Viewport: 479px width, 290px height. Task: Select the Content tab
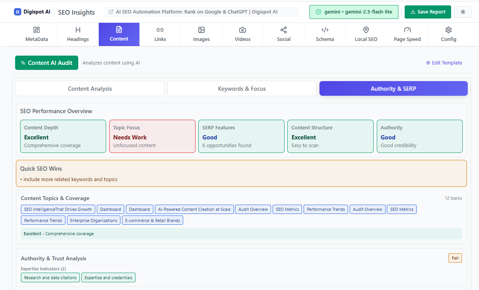click(119, 34)
